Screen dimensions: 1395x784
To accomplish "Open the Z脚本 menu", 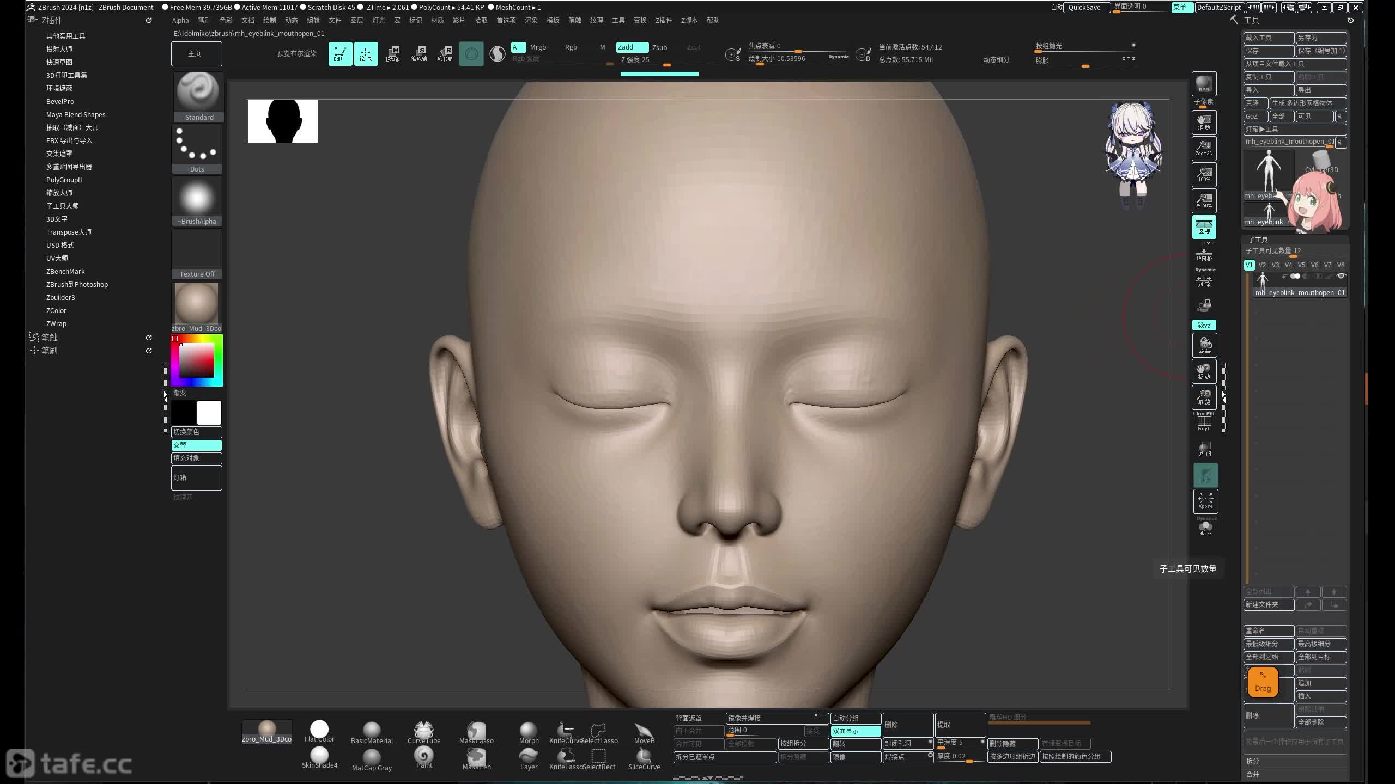I will click(x=689, y=21).
